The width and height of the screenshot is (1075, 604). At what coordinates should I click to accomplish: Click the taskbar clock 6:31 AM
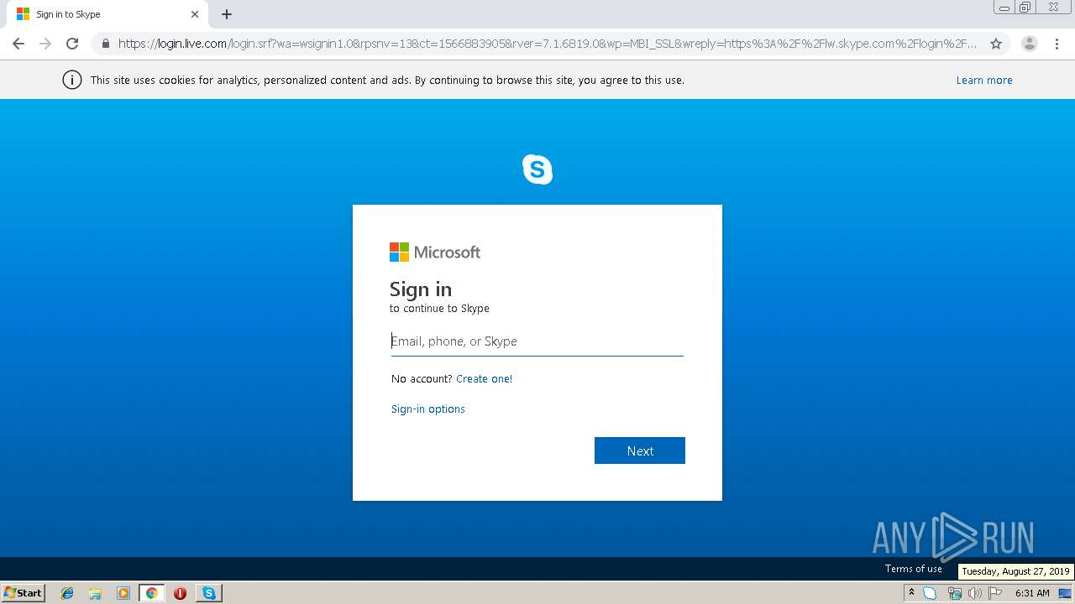[1032, 593]
